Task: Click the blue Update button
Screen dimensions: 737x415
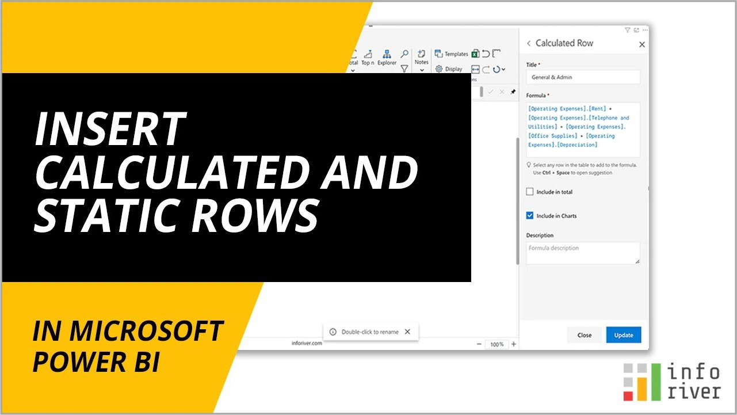Action: click(x=624, y=335)
